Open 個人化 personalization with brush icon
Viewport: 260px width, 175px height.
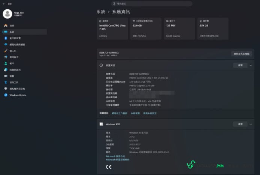25,51
